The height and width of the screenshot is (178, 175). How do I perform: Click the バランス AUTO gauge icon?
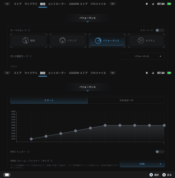click(62, 40)
